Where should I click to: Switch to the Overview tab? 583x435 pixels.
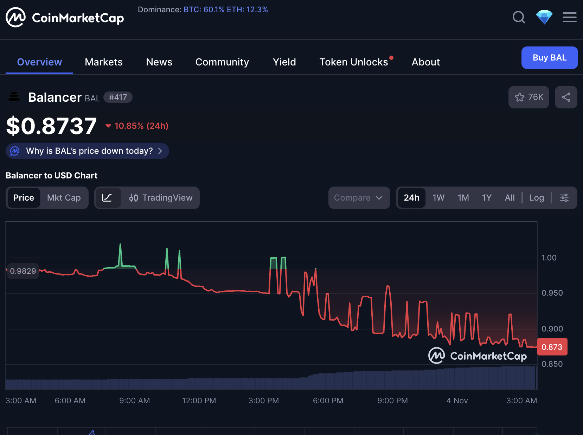[x=39, y=62]
